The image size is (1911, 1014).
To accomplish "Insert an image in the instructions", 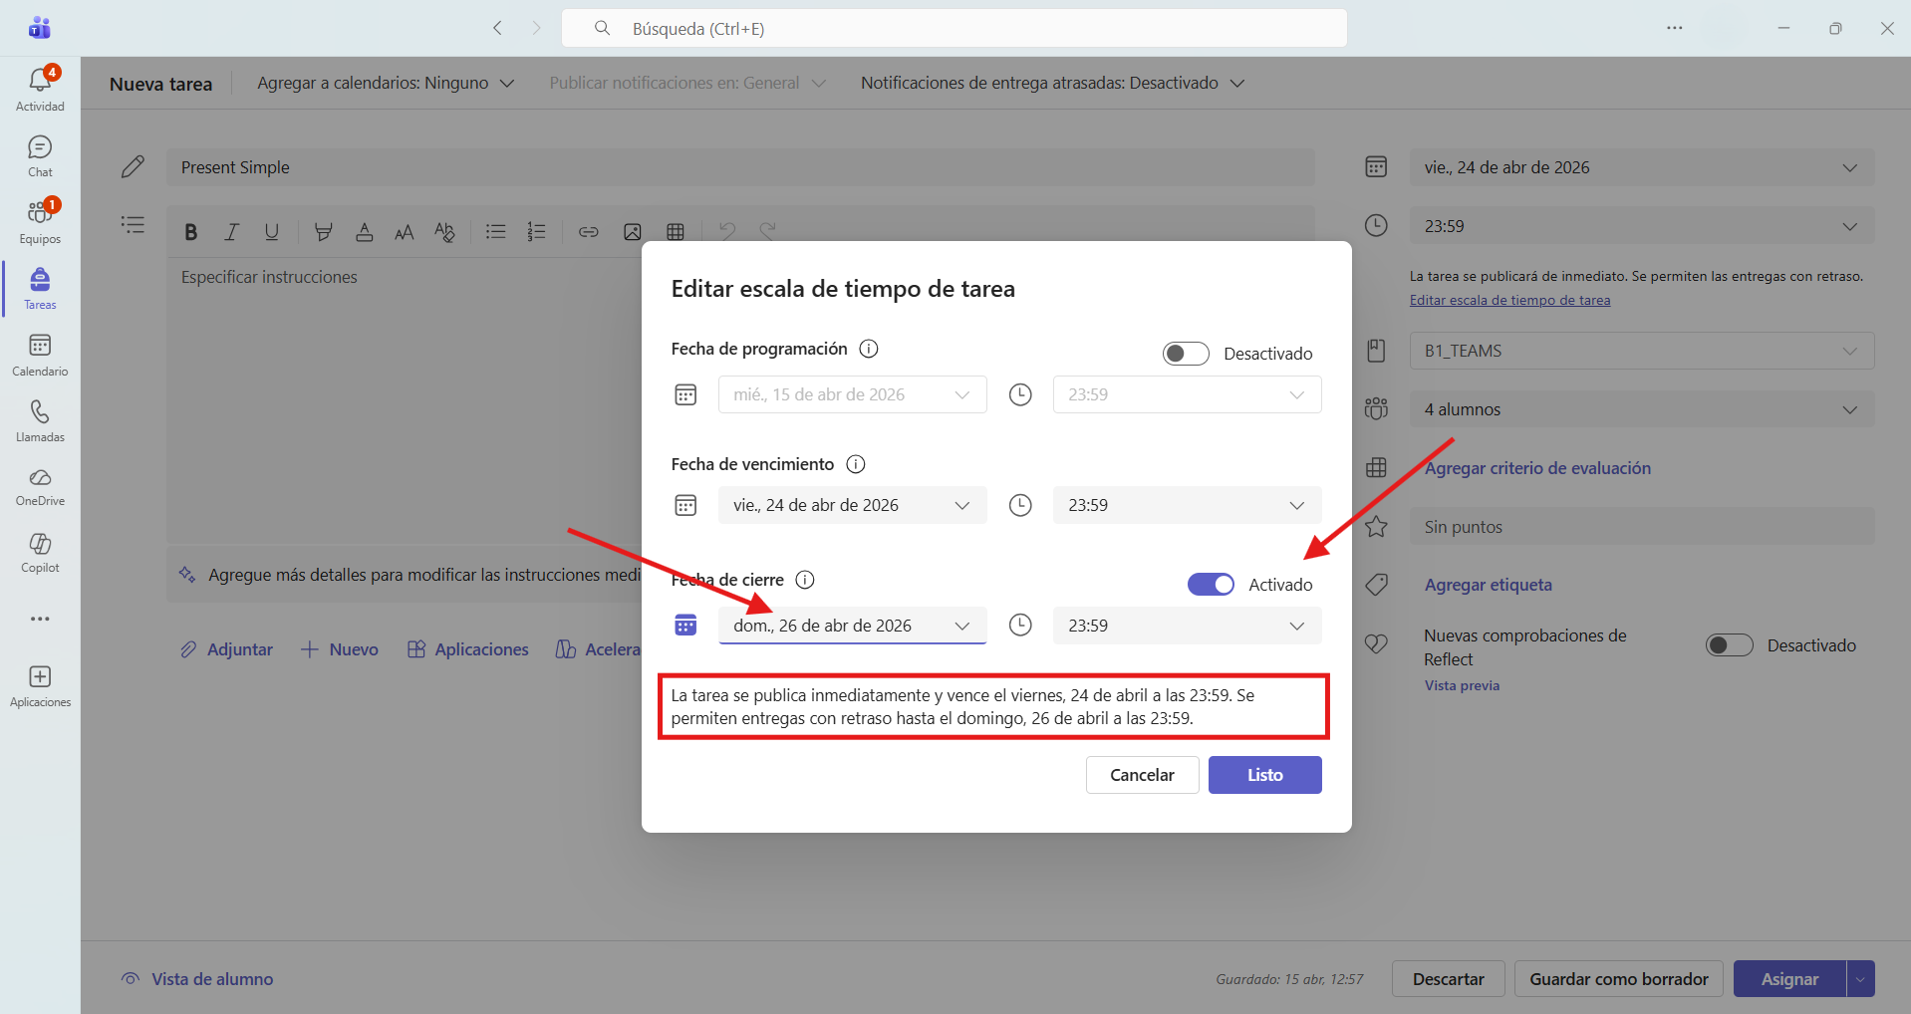I will tap(632, 232).
